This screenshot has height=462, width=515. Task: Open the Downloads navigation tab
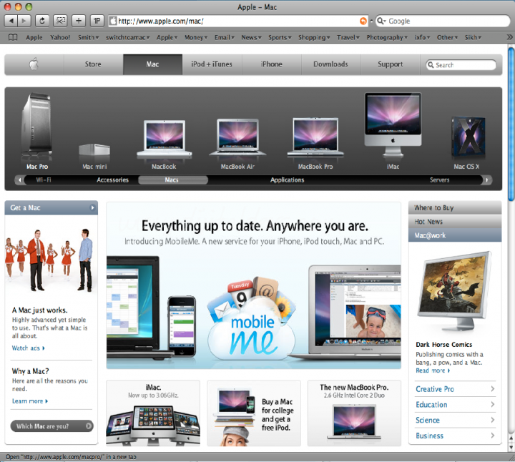[x=330, y=64]
